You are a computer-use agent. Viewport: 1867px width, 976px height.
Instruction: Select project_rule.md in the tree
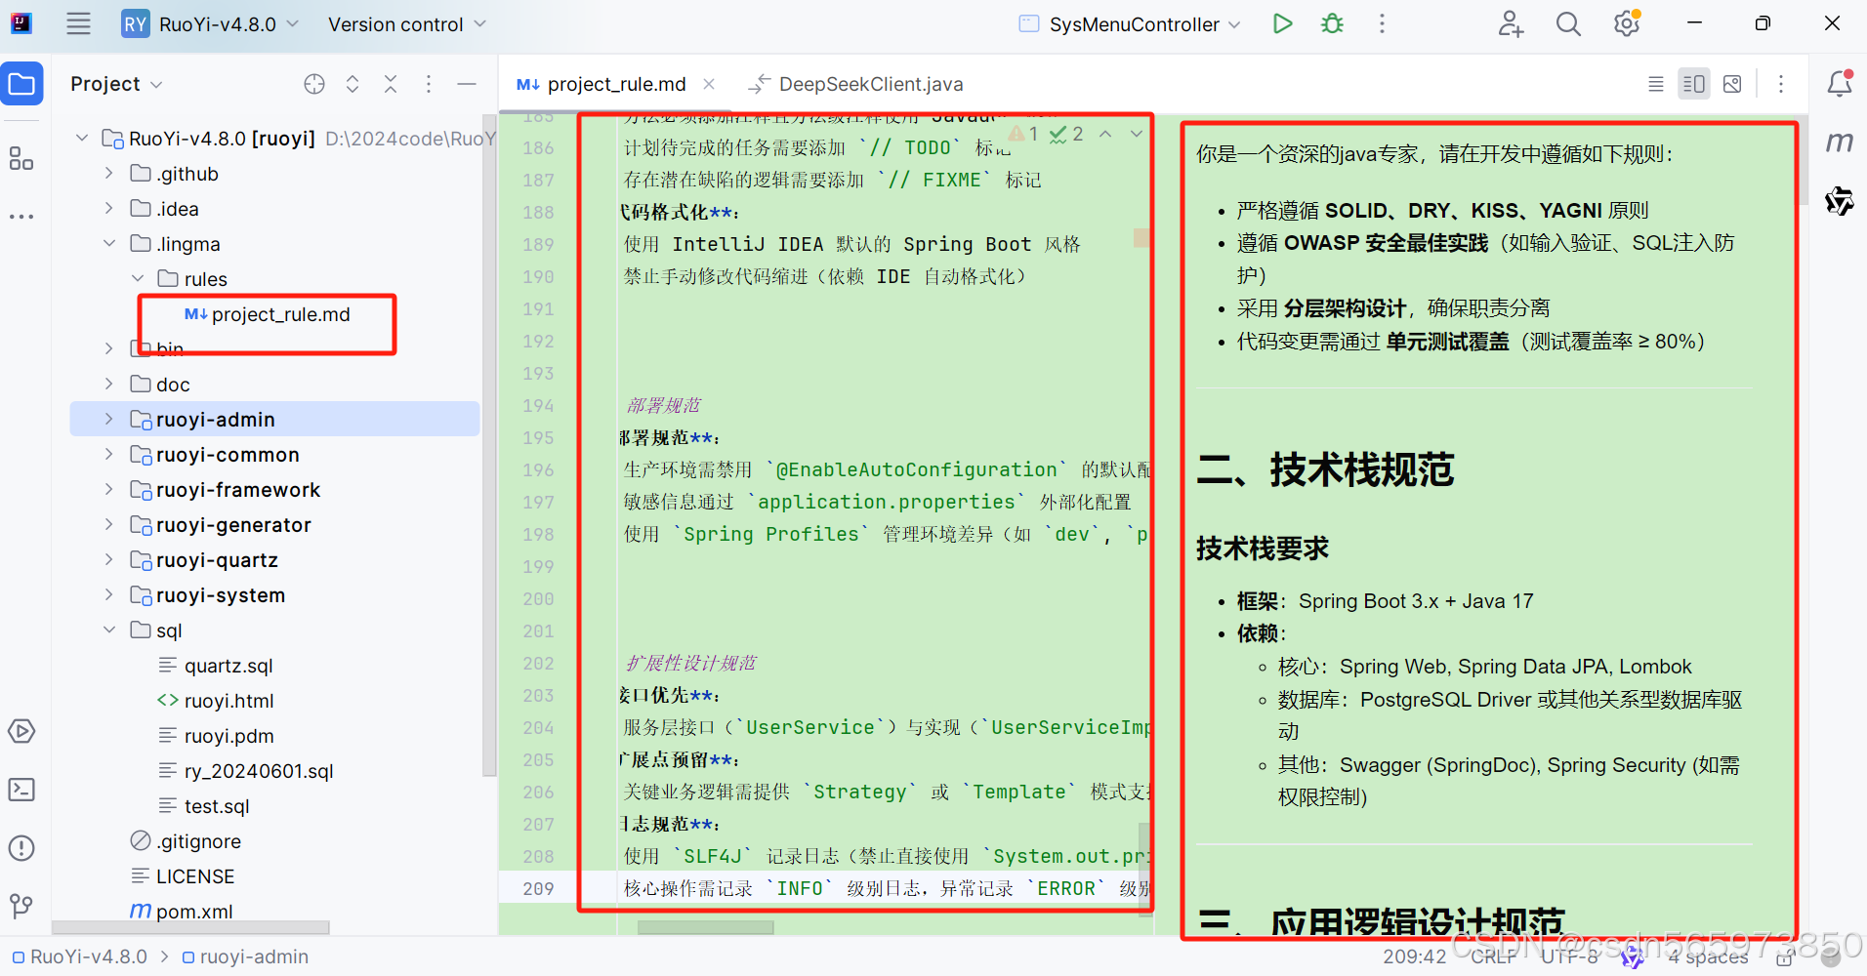pyautogui.click(x=268, y=314)
